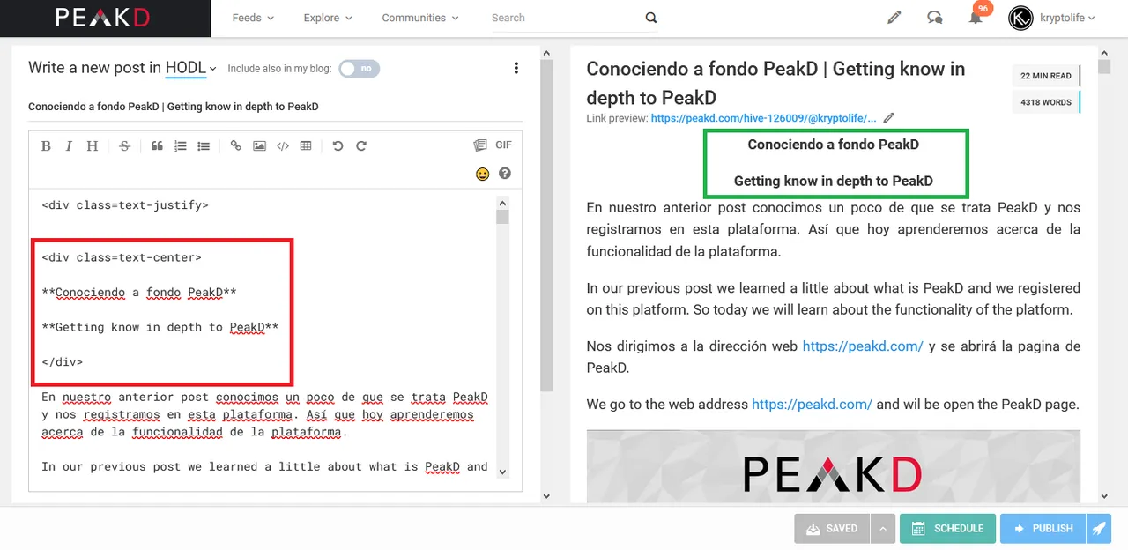Undo the last edit

tap(338, 146)
